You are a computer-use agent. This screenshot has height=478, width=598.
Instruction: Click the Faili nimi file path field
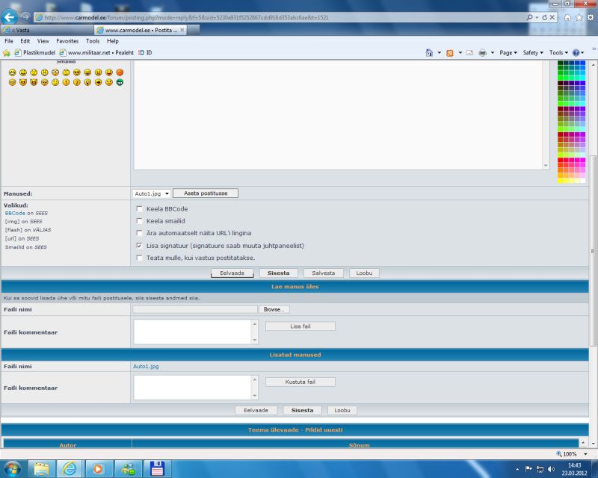tap(194, 309)
